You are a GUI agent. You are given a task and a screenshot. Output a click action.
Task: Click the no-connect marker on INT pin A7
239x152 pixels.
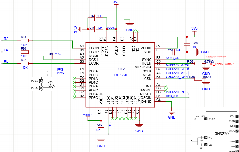tap(165, 86)
